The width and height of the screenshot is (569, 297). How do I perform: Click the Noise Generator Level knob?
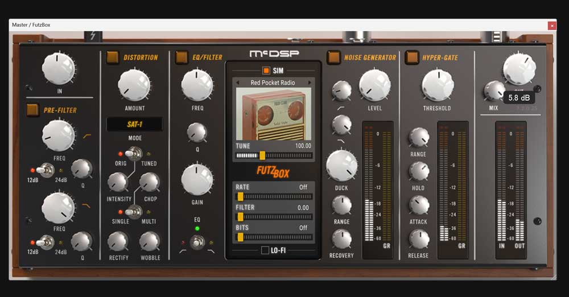[x=374, y=86]
